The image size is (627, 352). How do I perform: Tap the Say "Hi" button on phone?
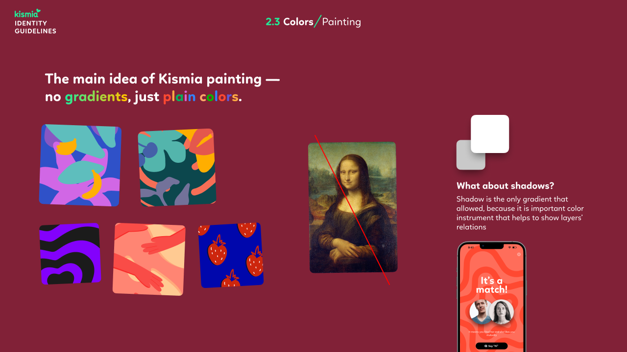click(492, 346)
